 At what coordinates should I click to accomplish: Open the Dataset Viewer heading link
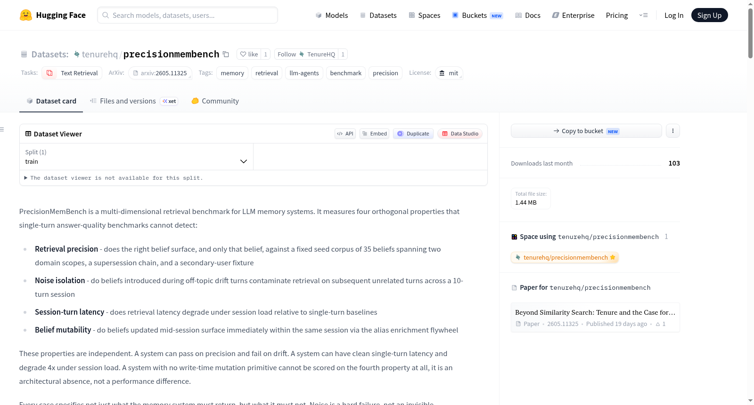(x=54, y=134)
